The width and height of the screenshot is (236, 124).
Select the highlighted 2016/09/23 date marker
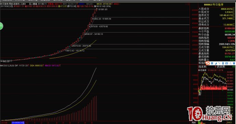point(18,123)
